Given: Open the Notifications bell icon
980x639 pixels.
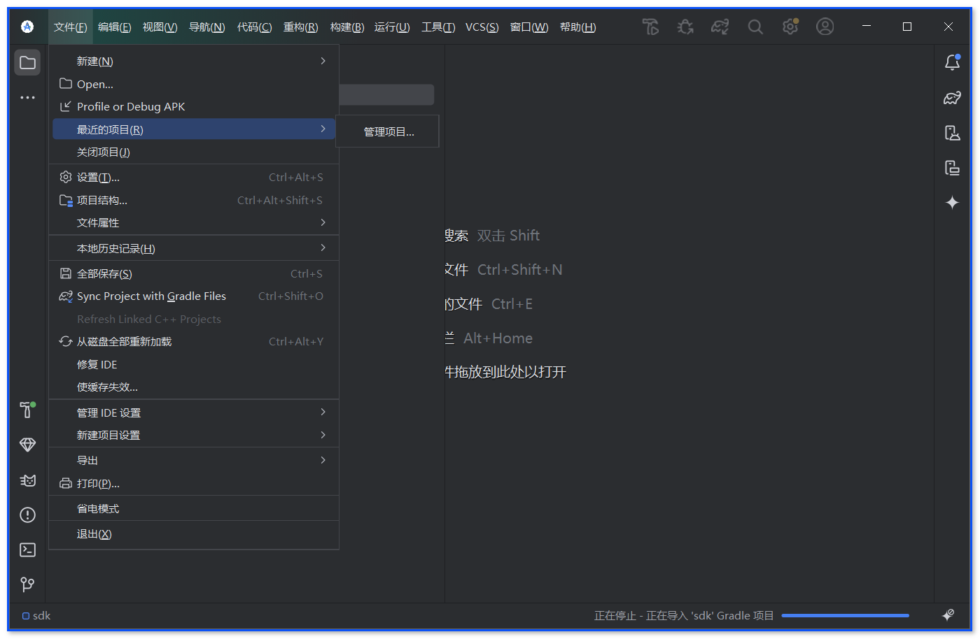Looking at the screenshot, I should click(x=952, y=63).
